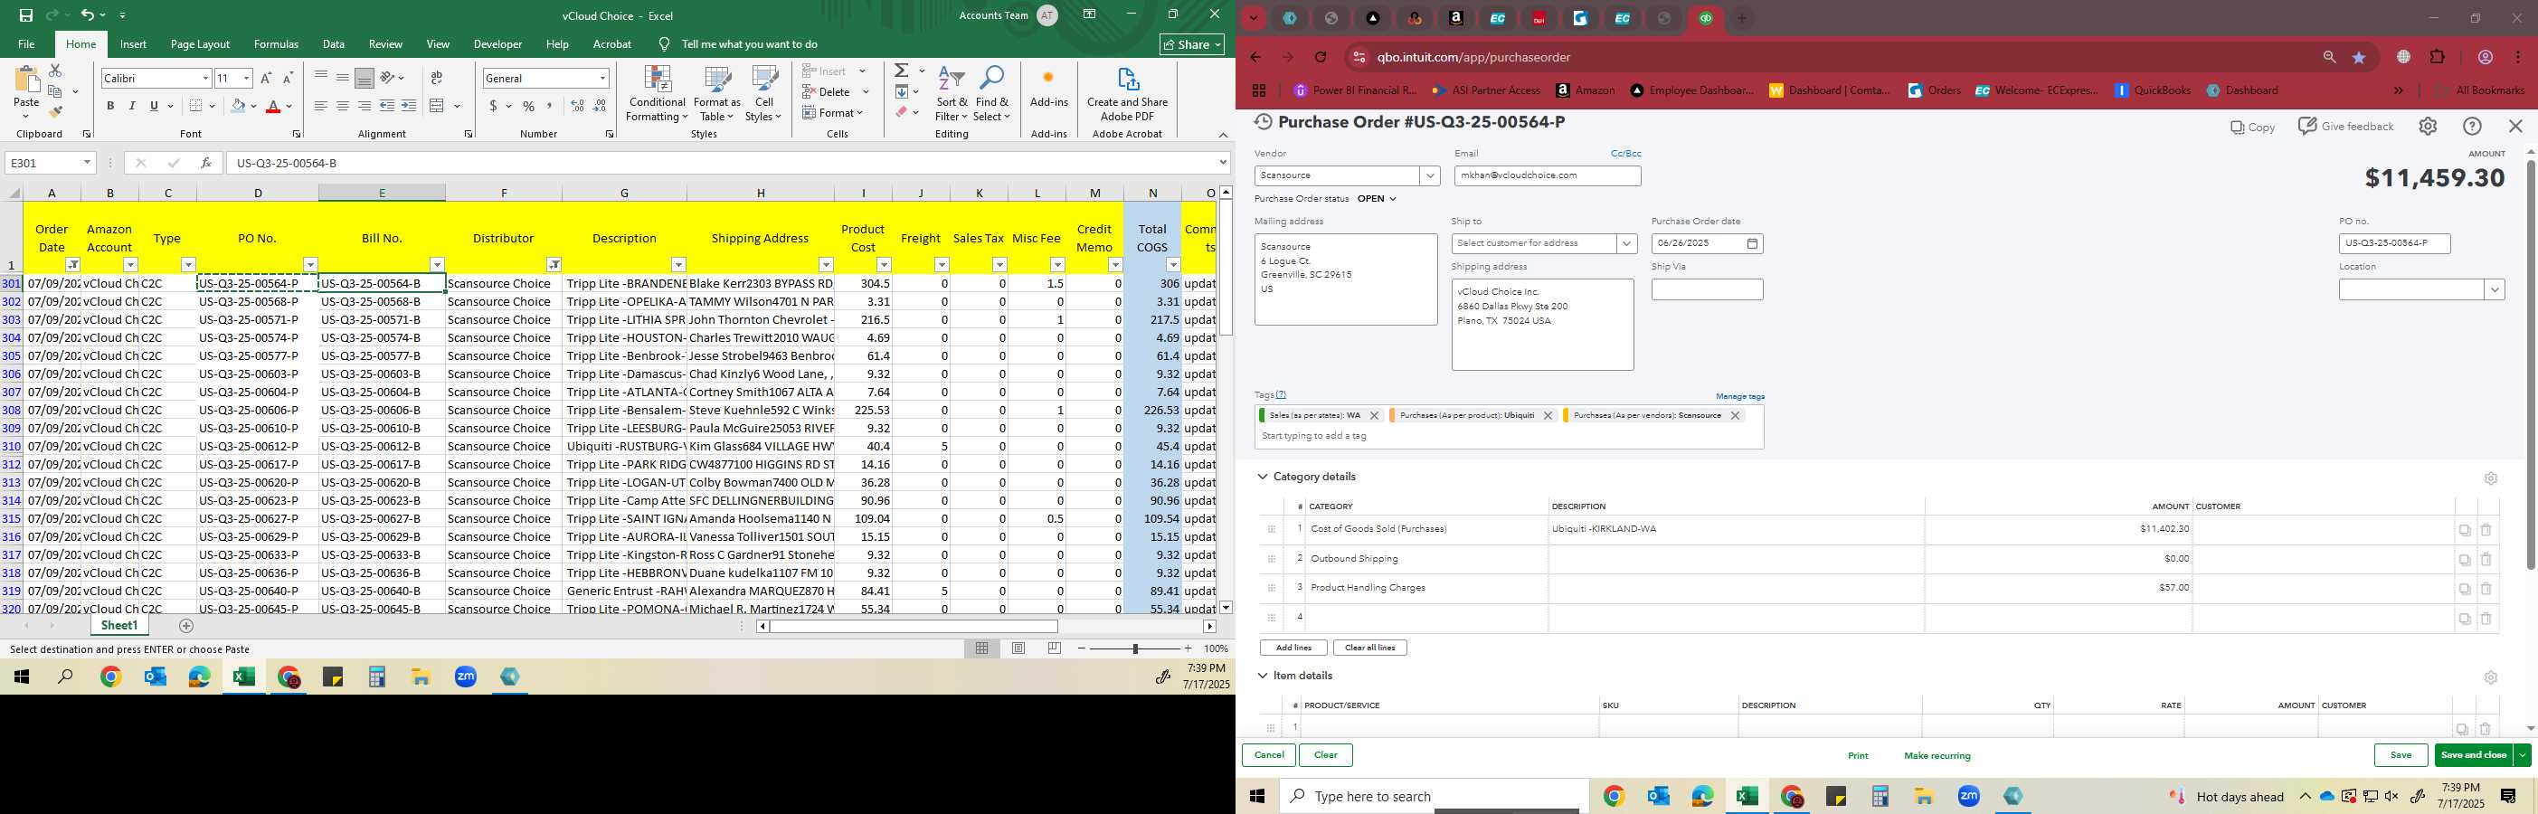This screenshot has width=2538, height=814.
Task: Apply the yellow Fill Color bucket
Action: click(238, 106)
